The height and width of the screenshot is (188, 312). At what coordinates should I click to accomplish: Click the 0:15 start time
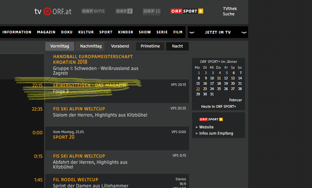tap(38, 156)
